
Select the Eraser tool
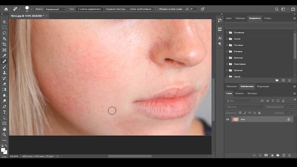click(x=4, y=84)
